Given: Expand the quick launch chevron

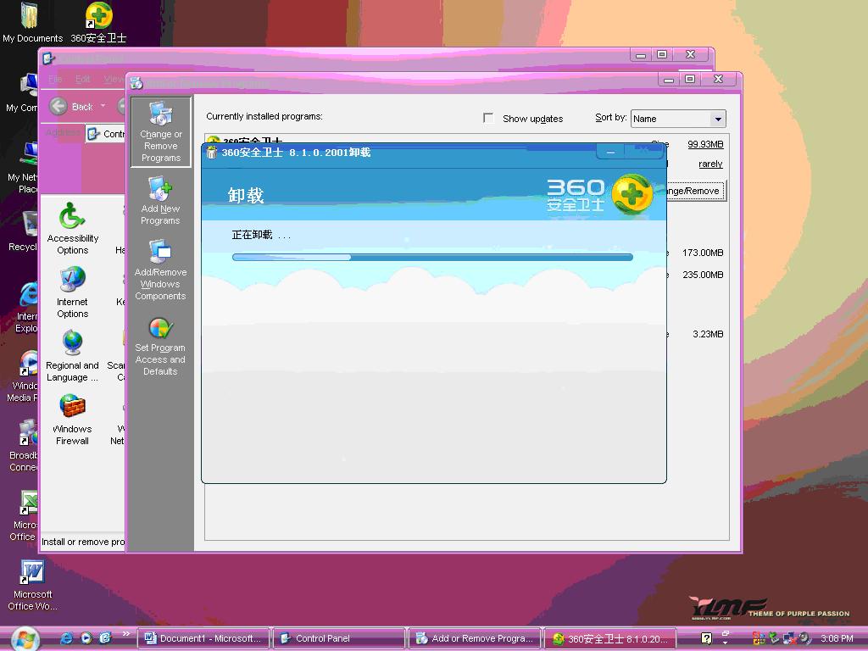Looking at the screenshot, I should [125, 634].
